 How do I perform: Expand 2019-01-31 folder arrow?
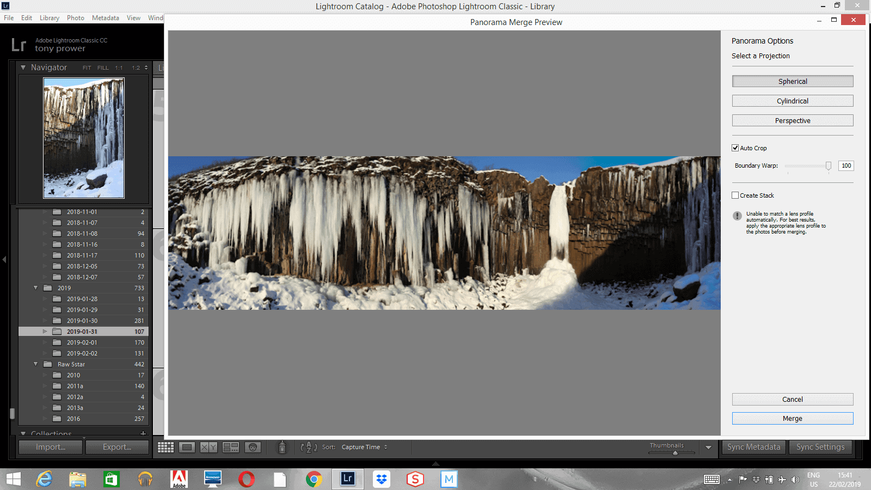click(x=45, y=332)
